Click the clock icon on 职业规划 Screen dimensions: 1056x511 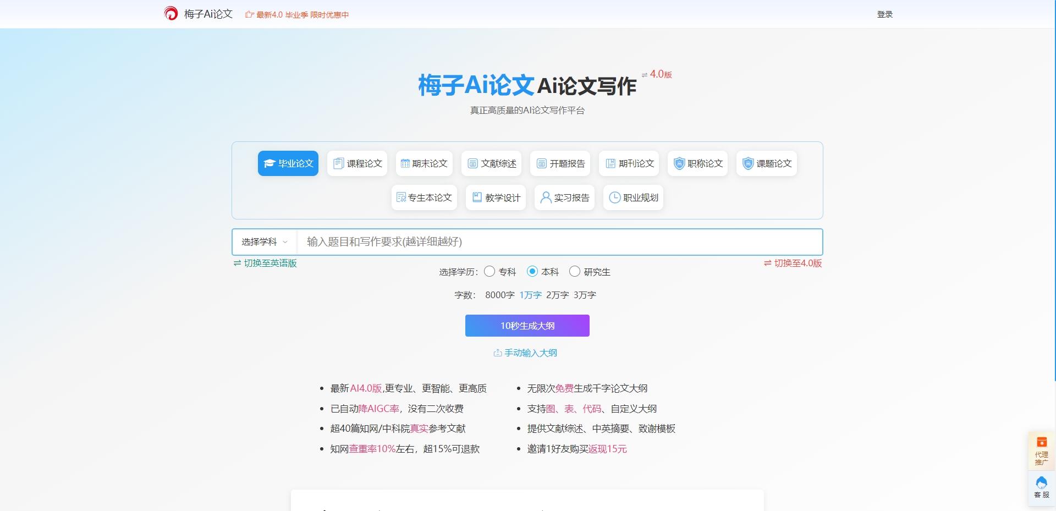(x=615, y=197)
